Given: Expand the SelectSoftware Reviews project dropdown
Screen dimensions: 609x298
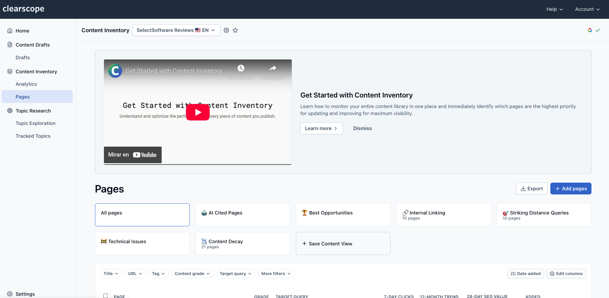Looking at the screenshot, I should [x=176, y=30].
